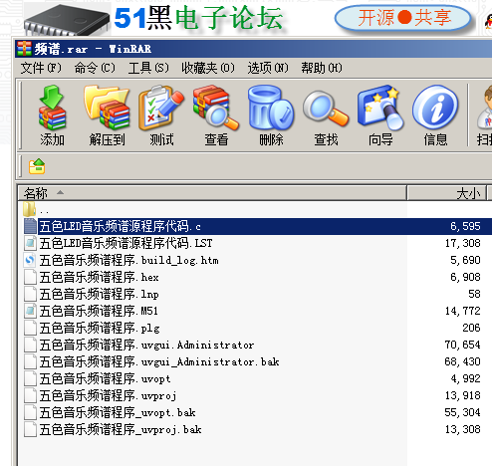Sort by the 名称 column header

pos(212,193)
